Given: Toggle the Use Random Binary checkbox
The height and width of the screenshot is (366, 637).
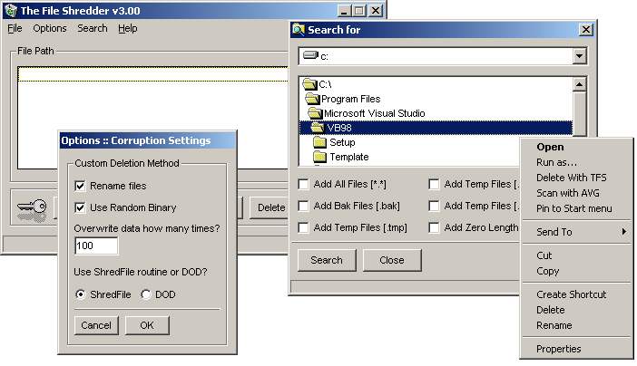Looking at the screenshot, I should tap(81, 207).
